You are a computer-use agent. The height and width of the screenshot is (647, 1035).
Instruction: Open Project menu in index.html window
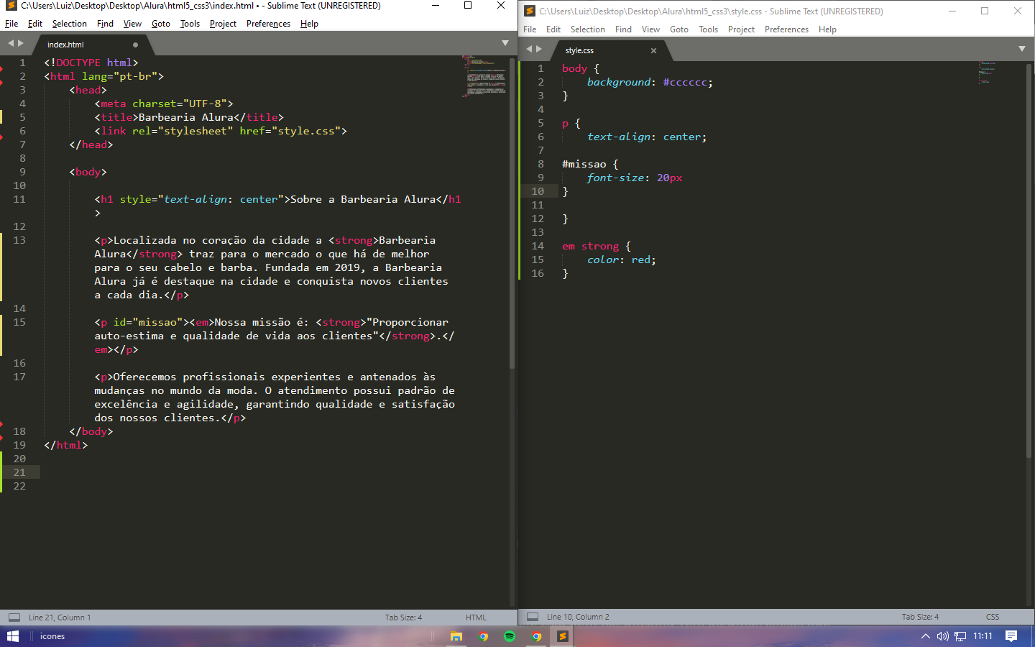click(x=223, y=24)
